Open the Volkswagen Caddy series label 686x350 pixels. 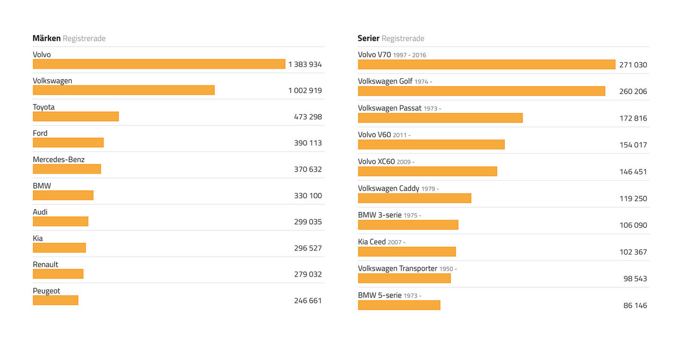point(389,189)
